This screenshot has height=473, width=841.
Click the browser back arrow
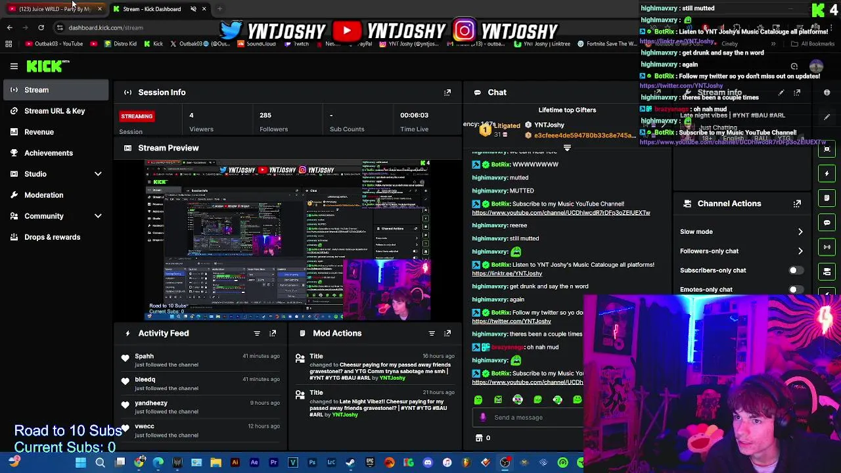click(x=9, y=28)
